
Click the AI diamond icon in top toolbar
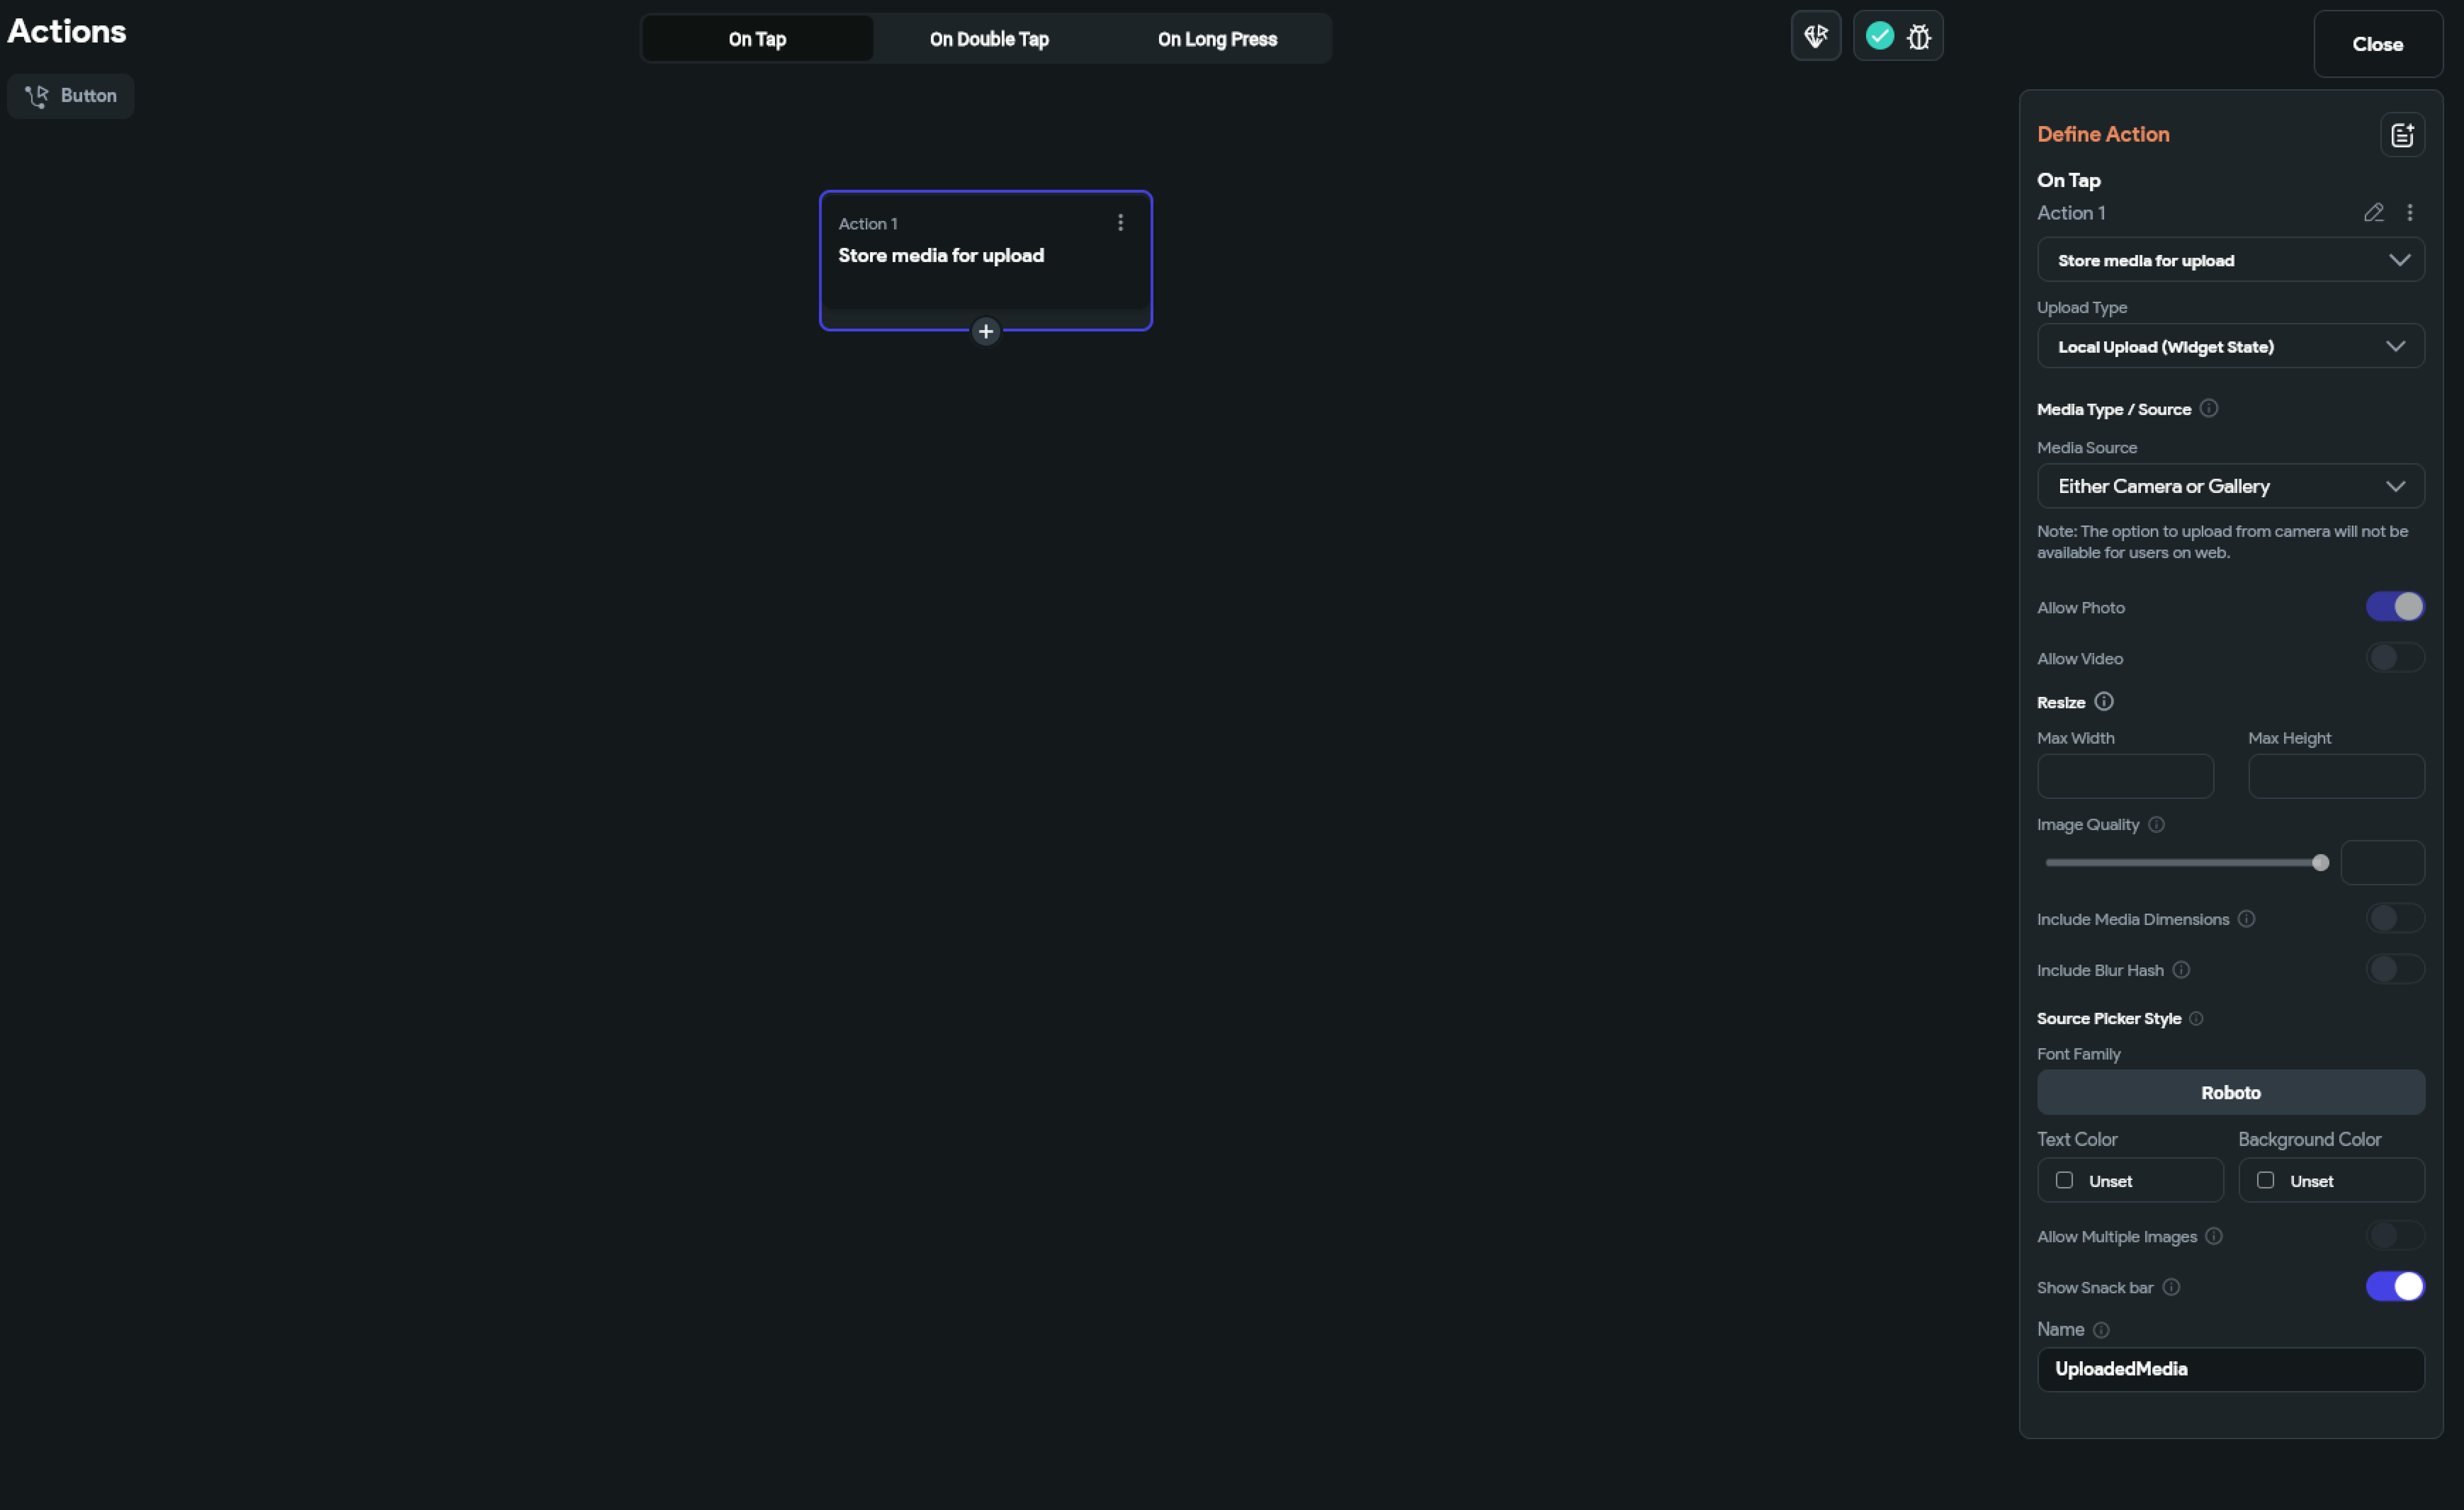pyautogui.click(x=1815, y=36)
